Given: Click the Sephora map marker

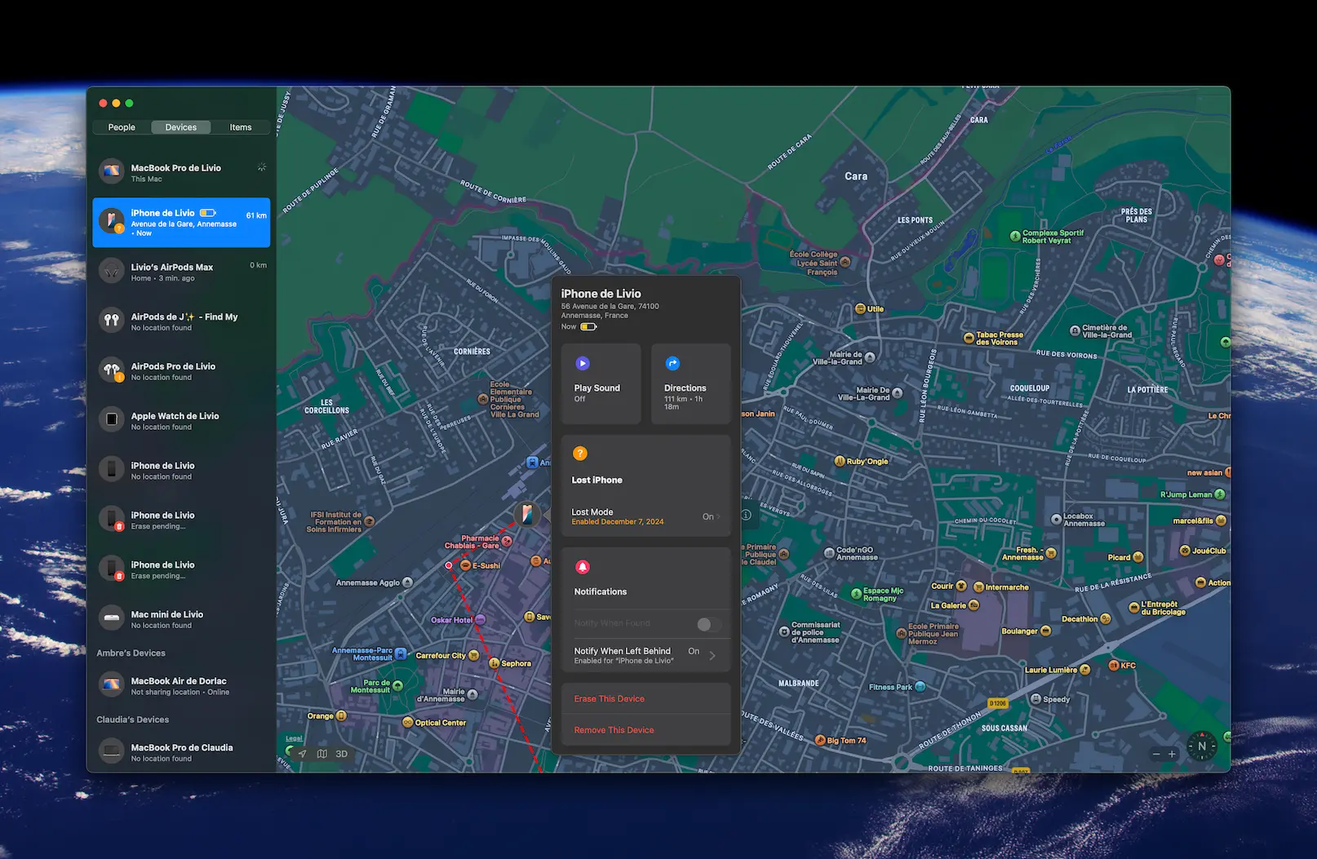Looking at the screenshot, I should tap(494, 663).
